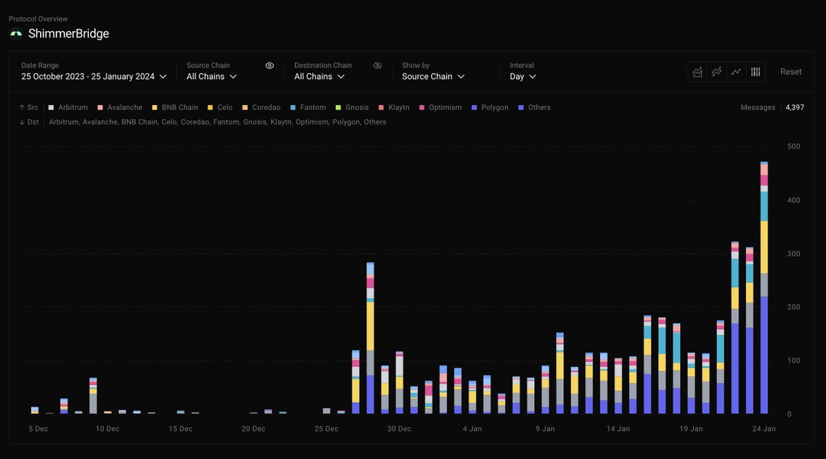826x459 pixels.
Task: Click the 20 Dec axis label
Action: tap(253, 429)
